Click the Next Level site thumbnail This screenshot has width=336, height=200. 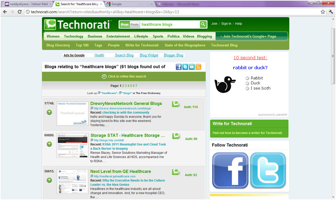(72, 181)
